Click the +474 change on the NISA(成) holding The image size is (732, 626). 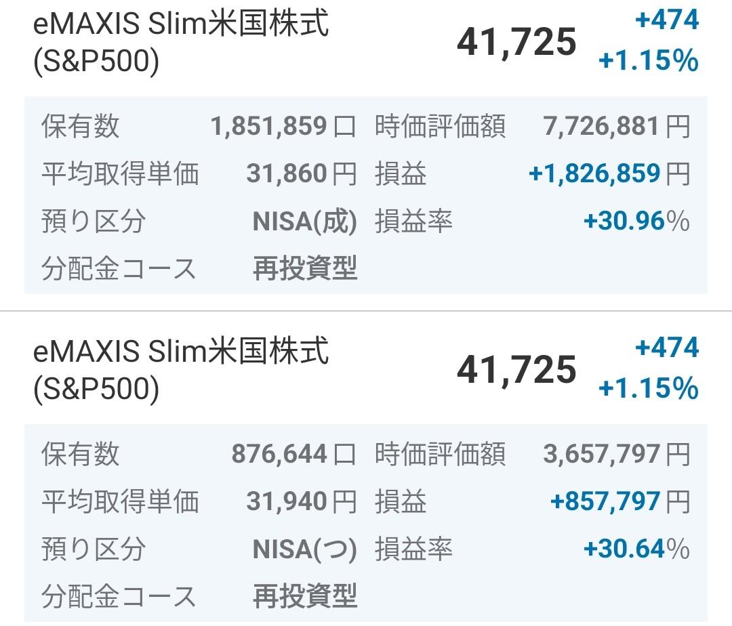(667, 21)
